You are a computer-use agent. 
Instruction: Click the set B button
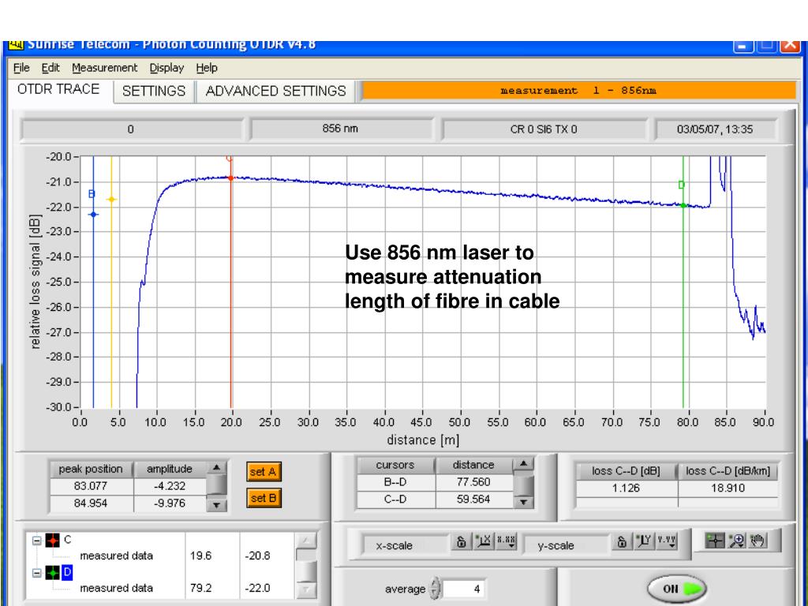click(264, 498)
